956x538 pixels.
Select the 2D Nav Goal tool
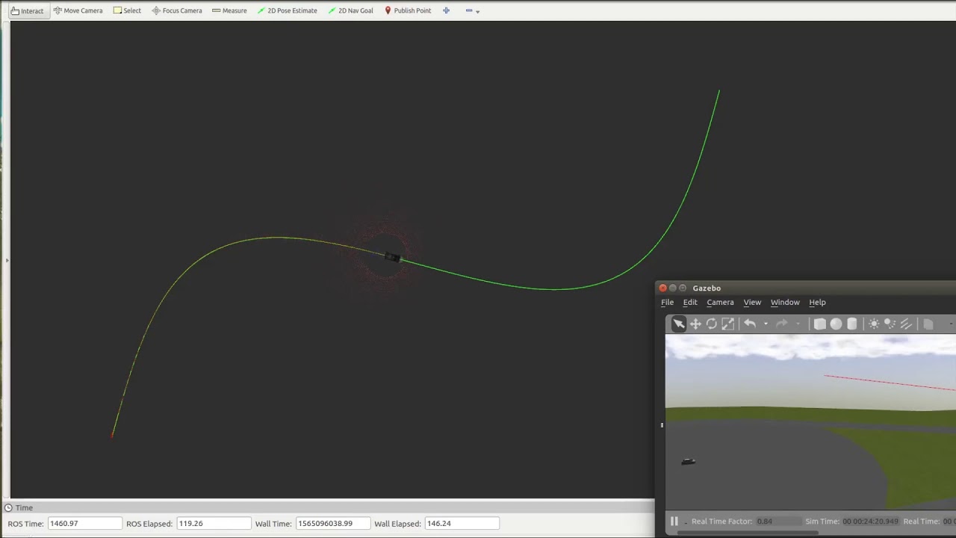point(350,10)
